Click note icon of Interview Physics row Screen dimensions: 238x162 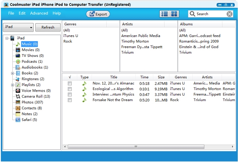(x=84, y=94)
